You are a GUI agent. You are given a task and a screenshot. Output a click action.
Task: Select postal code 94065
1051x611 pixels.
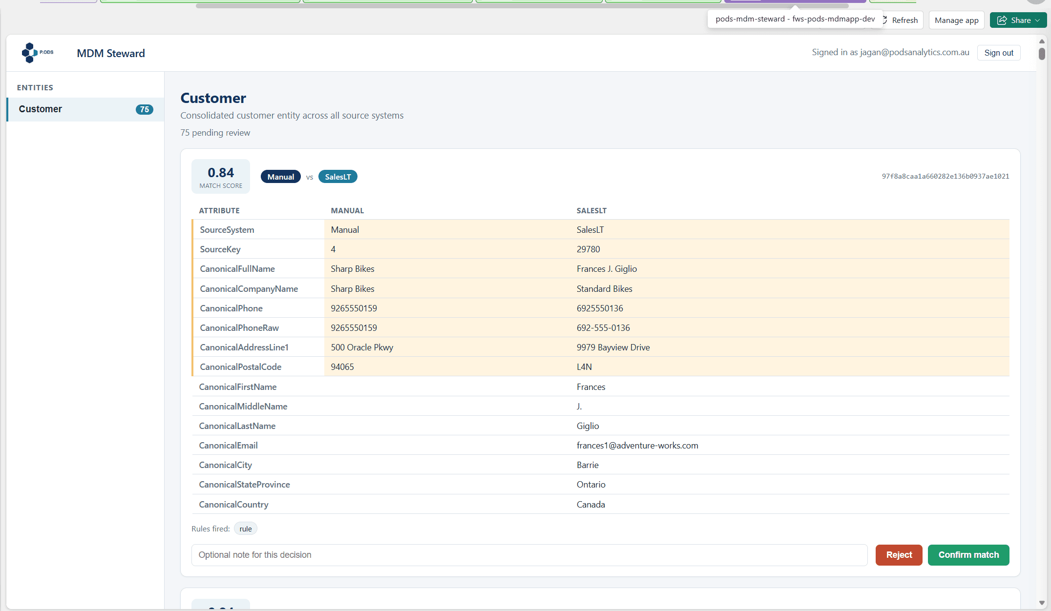point(342,367)
